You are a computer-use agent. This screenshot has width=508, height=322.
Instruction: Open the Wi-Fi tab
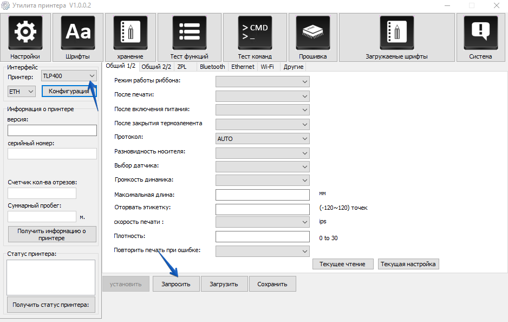pos(267,67)
